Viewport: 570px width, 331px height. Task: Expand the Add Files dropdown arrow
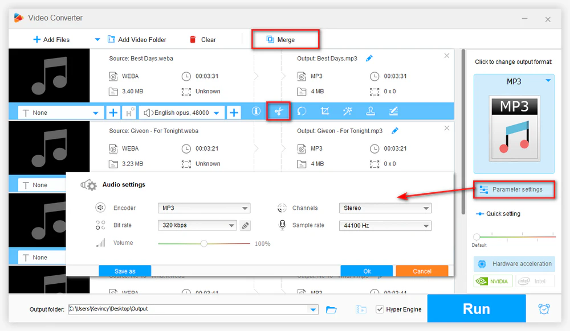coord(97,39)
